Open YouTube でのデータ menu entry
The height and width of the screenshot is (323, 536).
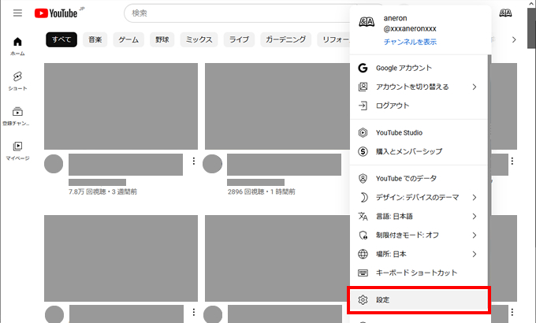419,178
